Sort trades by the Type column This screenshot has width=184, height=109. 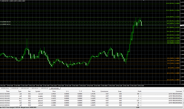pos(20,91)
